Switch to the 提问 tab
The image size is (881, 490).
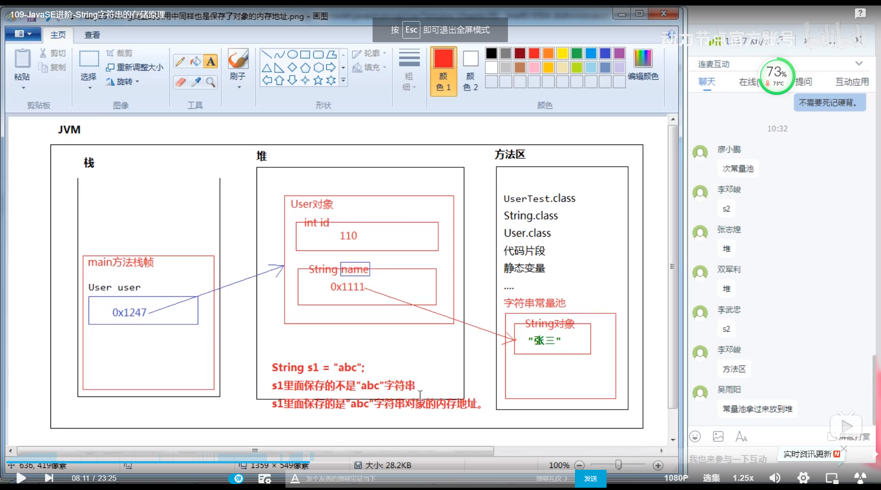click(803, 82)
